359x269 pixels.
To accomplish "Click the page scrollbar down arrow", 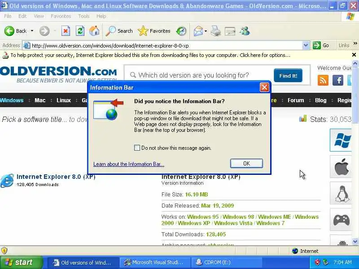I will (355, 241).
